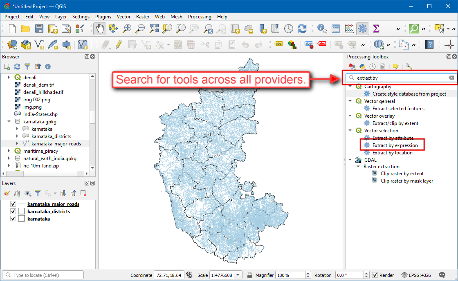Click the Browser panel refresh icon
Screen dimensions: 458x281
(17, 67)
